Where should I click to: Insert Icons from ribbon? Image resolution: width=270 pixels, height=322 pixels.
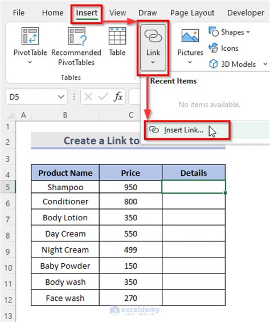pos(223,49)
